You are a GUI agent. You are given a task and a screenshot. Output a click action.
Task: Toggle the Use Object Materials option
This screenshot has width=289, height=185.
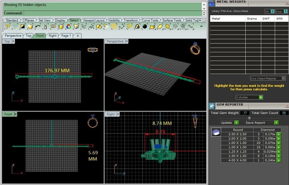tap(284, 78)
